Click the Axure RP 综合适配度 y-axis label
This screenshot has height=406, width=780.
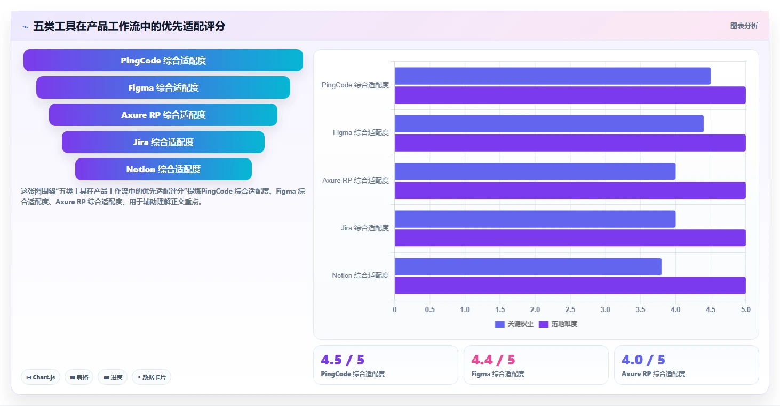(356, 180)
